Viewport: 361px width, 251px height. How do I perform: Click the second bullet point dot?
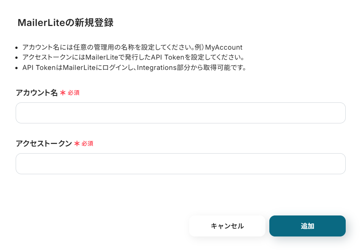[16, 58]
